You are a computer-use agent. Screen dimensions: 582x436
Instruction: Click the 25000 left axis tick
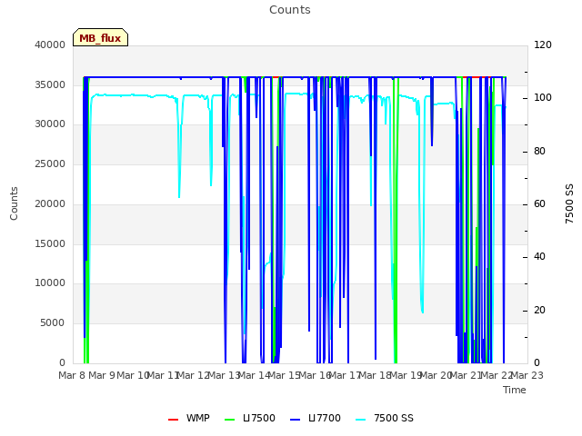click(50, 163)
